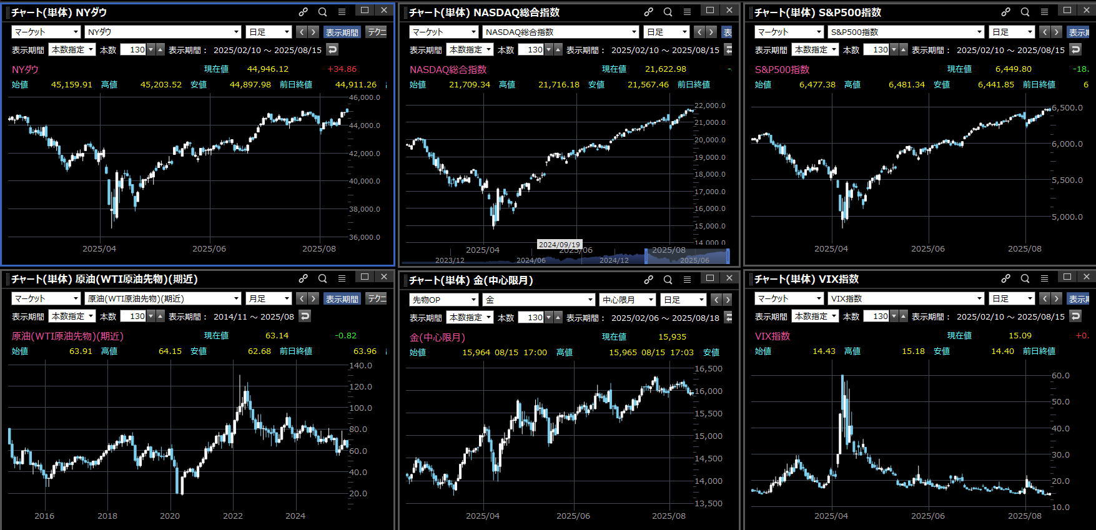This screenshot has height=530, width=1096.
Task: Click the link icon in NYダウ chart header
Action: [303, 12]
